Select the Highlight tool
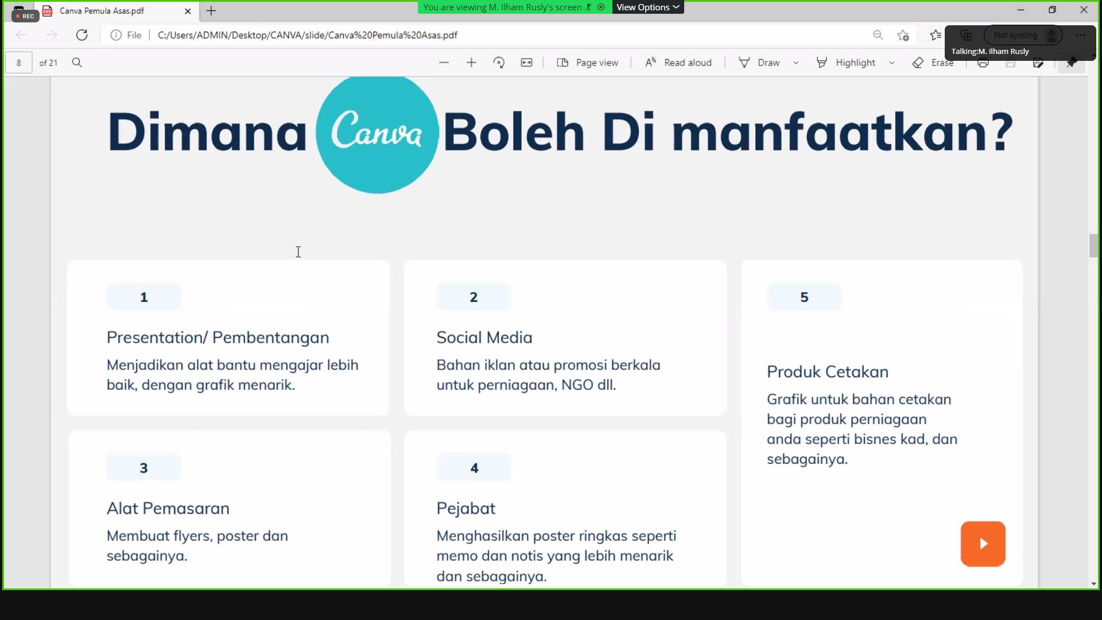Screen dimensions: 1102x620 (x=845, y=63)
